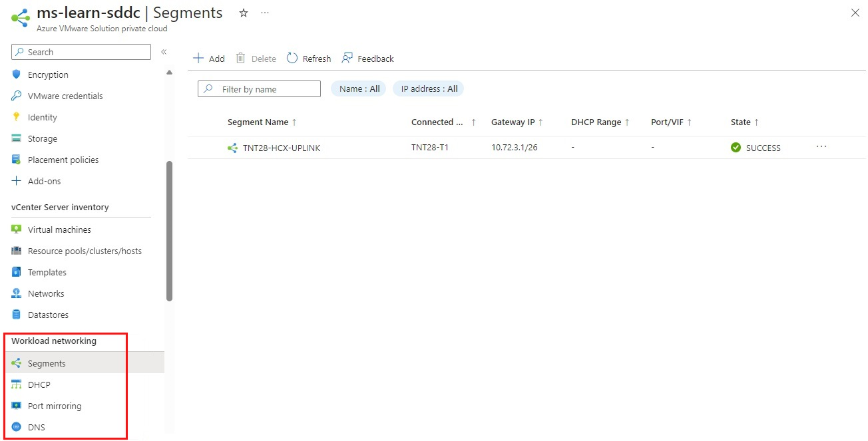Click the sidebar vertical scrollbar
Image resolution: width=868 pixels, height=441 pixels.
click(x=169, y=230)
